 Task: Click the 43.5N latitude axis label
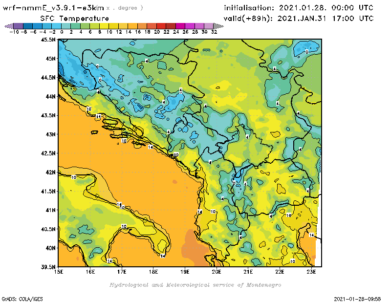tap(48, 115)
